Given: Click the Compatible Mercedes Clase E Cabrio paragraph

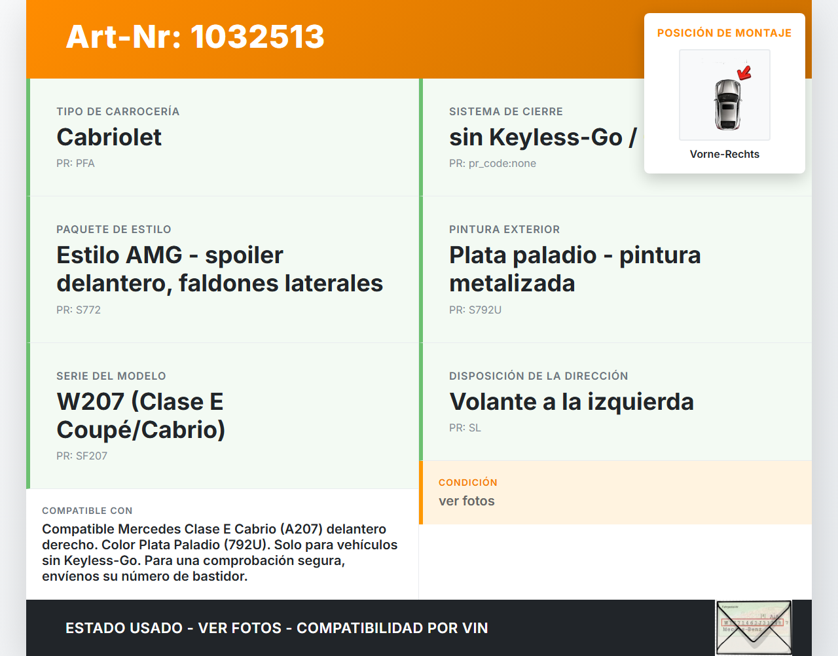Looking at the screenshot, I should [x=220, y=553].
